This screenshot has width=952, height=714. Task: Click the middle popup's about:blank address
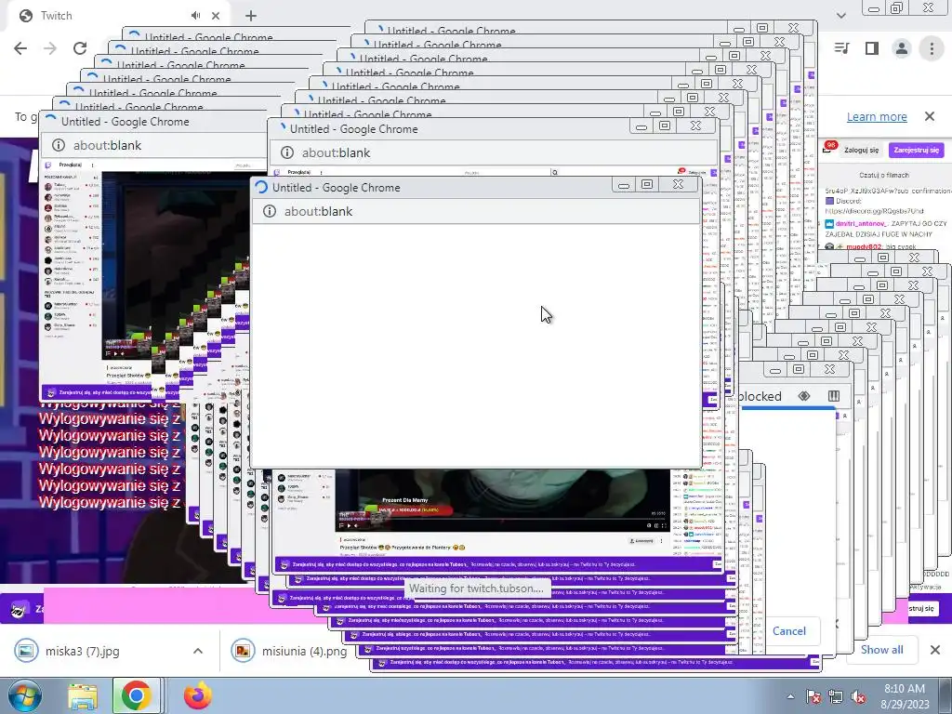(336, 152)
